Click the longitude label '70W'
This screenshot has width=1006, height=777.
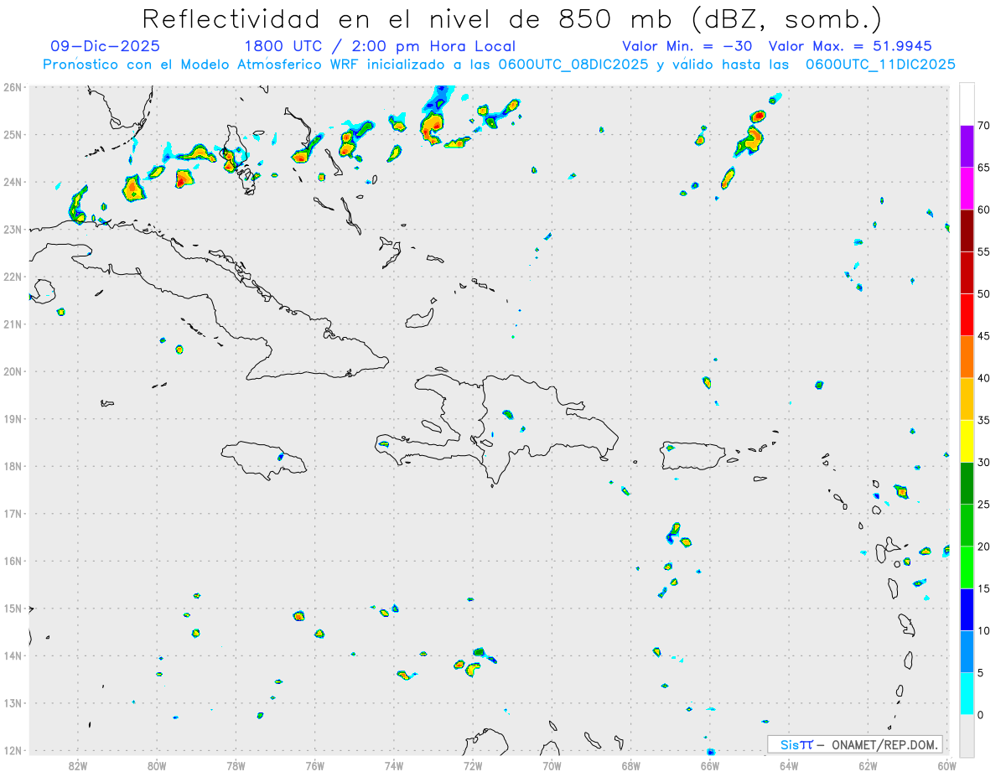[x=552, y=765]
